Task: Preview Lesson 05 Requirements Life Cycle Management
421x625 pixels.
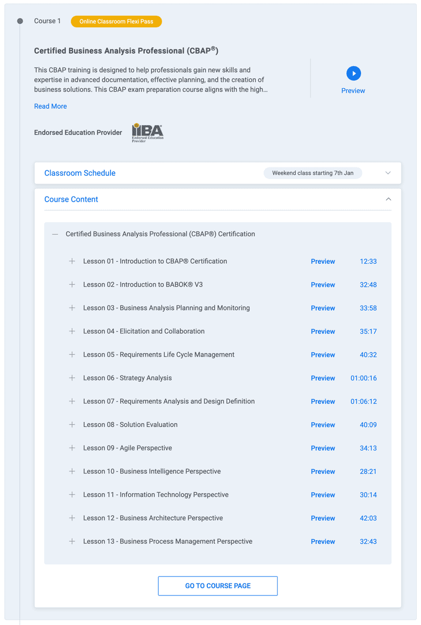Action: [x=323, y=355]
